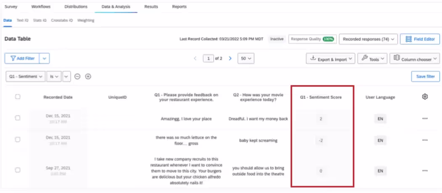This screenshot has width=442, height=193.
Task: Switch to Survey tab
Action: pyautogui.click(x=11, y=6)
